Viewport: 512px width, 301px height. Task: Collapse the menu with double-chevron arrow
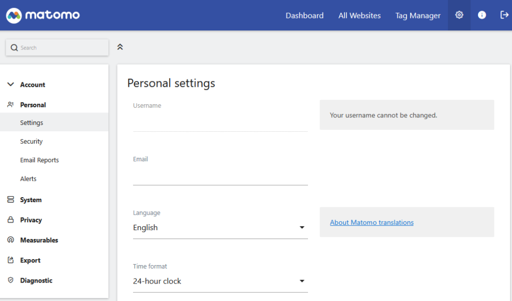120,47
